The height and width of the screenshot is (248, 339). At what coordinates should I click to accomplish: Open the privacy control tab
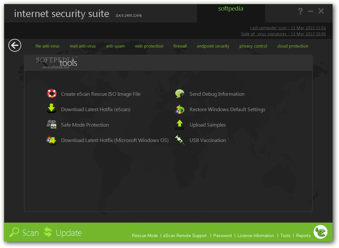click(x=253, y=46)
